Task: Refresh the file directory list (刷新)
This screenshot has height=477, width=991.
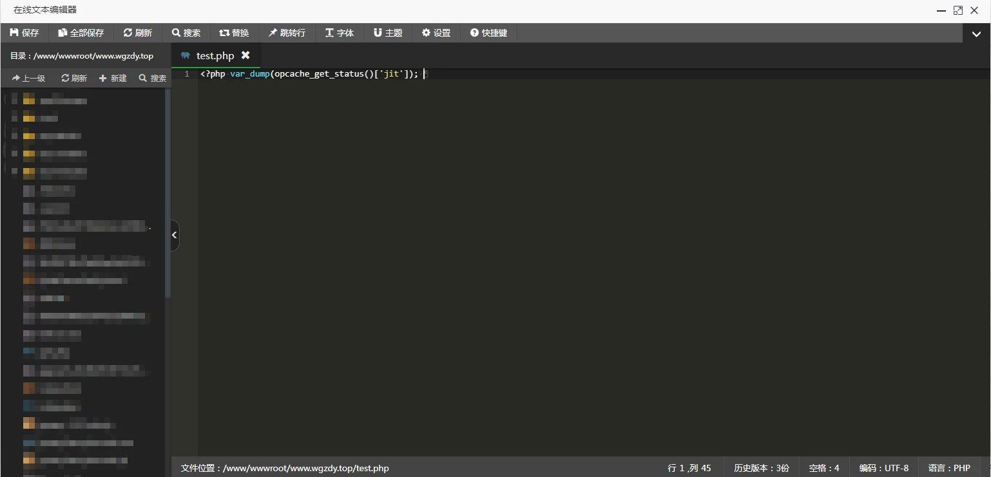Action: (x=74, y=78)
